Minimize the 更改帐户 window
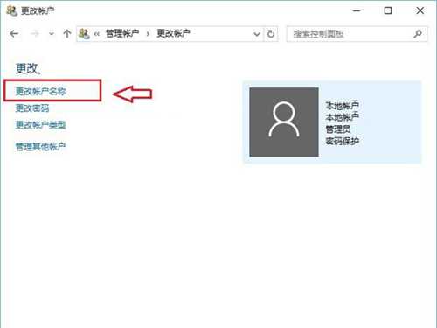437x328 pixels. (x=357, y=10)
